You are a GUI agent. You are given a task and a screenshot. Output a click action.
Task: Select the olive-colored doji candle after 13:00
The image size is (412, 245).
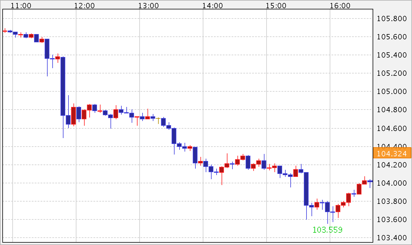click(158, 119)
